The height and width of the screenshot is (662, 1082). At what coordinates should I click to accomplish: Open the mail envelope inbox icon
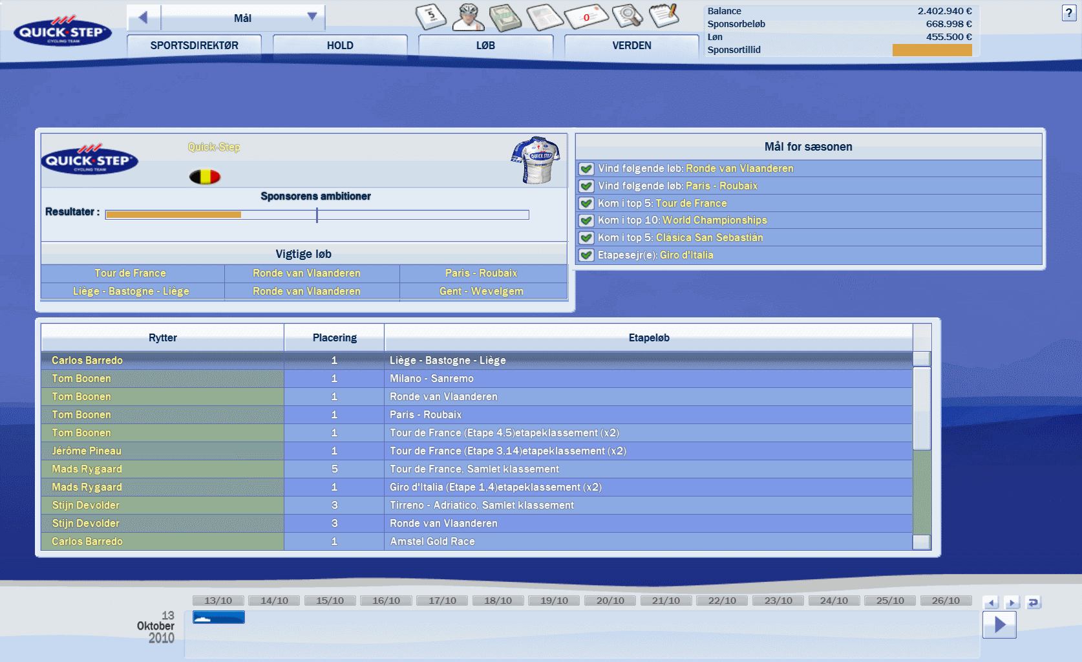(586, 17)
